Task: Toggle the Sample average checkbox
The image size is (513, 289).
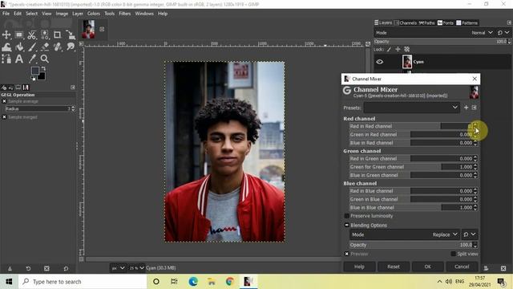Action: click(4, 101)
